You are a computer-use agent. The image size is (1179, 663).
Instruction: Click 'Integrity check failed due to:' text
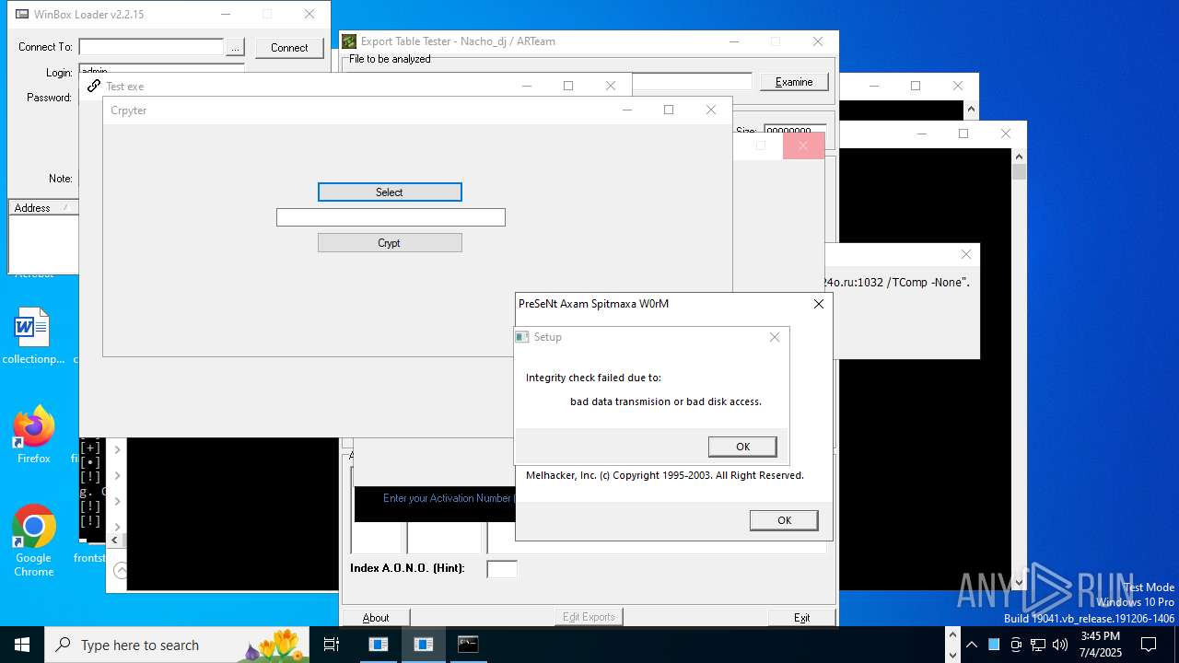pos(593,378)
